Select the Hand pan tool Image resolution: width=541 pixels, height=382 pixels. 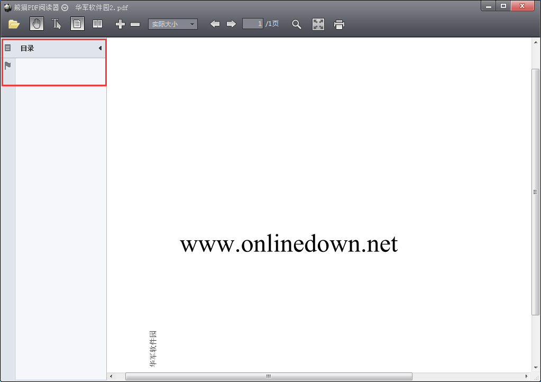[x=36, y=24]
